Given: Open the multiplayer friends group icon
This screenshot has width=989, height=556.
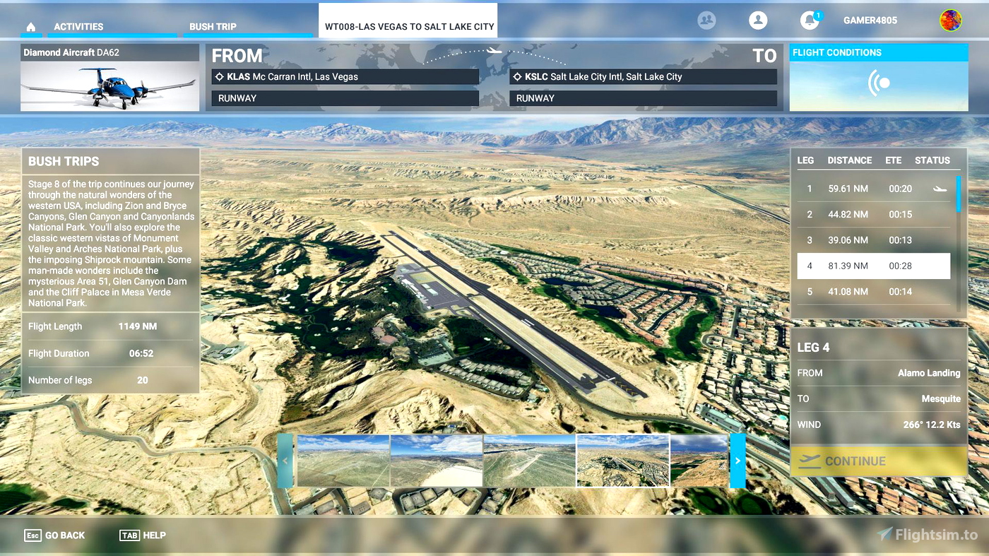Looking at the screenshot, I should coord(706,20).
